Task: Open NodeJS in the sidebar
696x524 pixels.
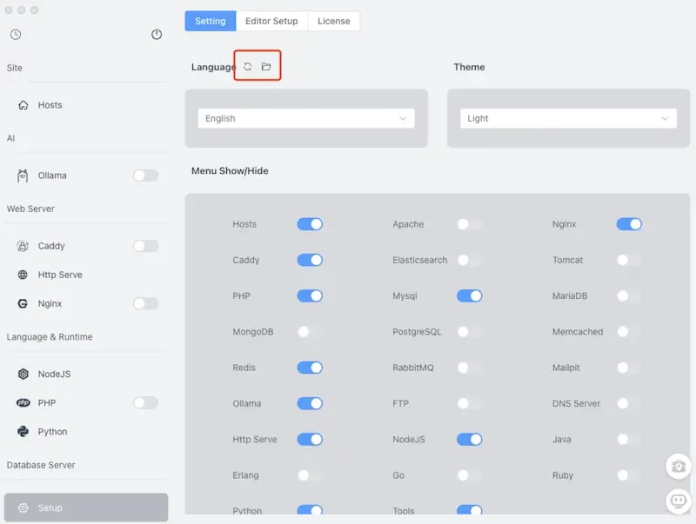Action: pyautogui.click(x=86, y=375)
